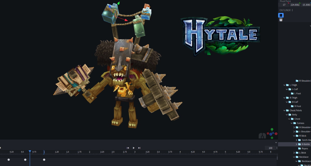Select the L-Thigh group
This screenshot has height=166, width=311.
293,85
